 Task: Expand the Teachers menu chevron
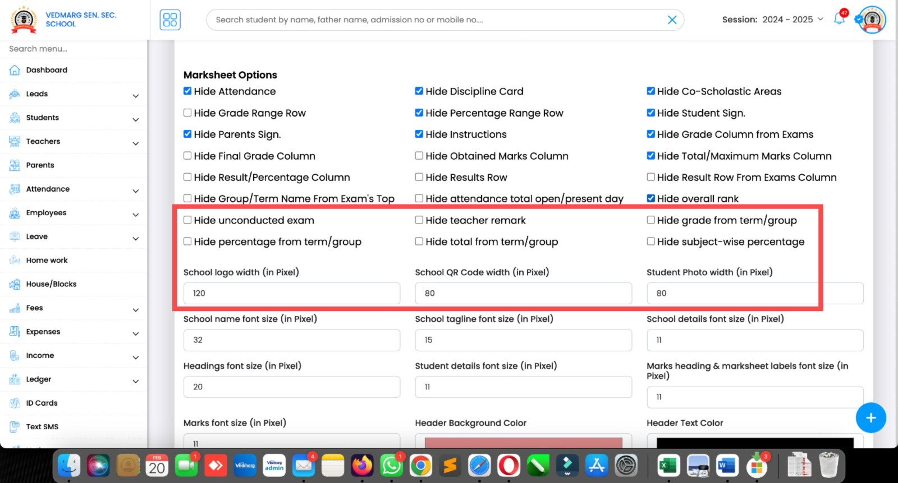[135, 143]
